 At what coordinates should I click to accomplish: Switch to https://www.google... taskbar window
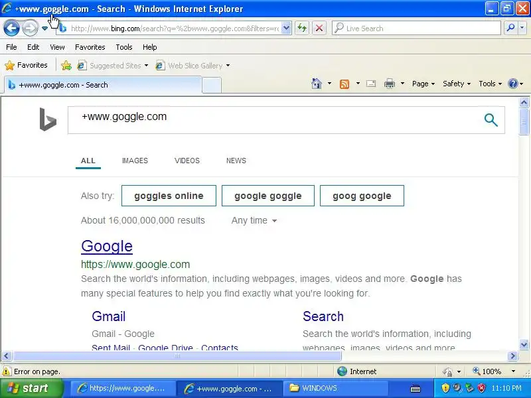pos(123,389)
